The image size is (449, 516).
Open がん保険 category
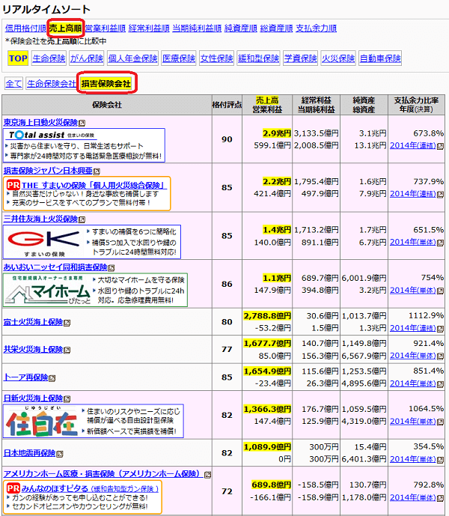(x=87, y=58)
